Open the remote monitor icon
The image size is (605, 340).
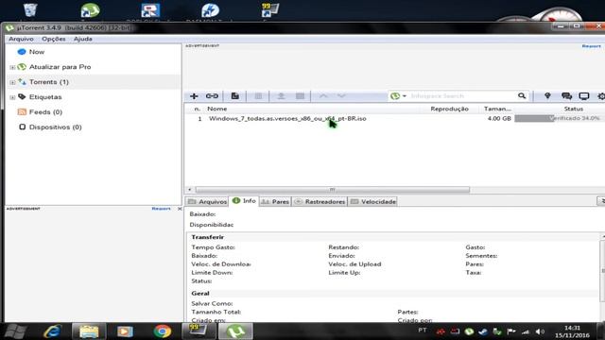coord(584,96)
